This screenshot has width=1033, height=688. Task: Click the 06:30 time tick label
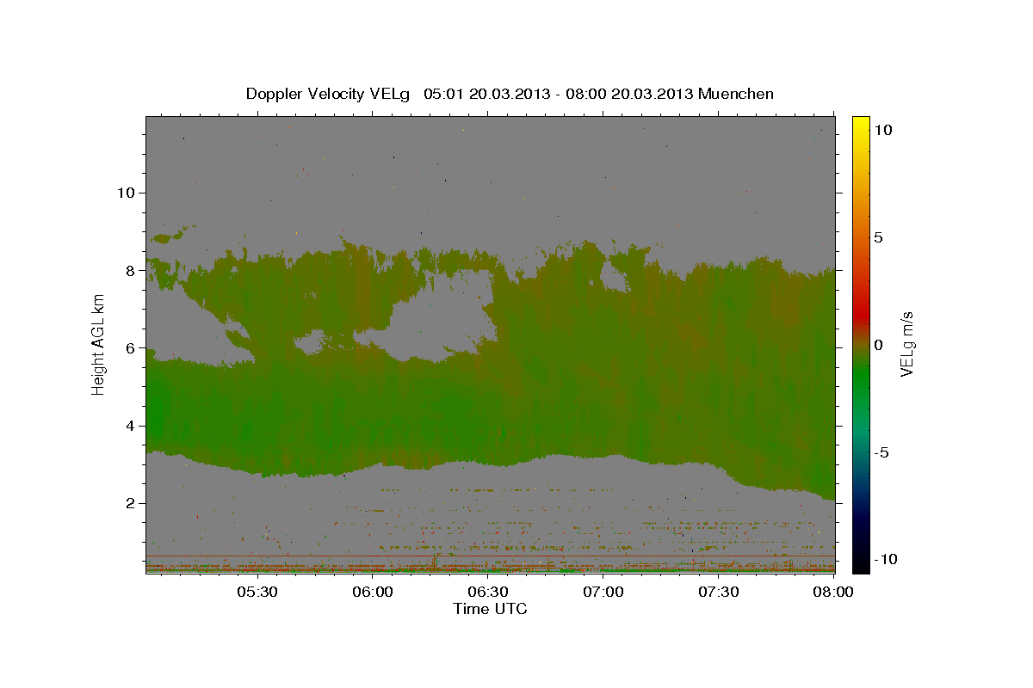click(488, 592)
